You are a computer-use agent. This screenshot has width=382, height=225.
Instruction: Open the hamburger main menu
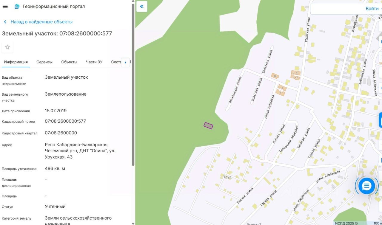coord(5,6)
